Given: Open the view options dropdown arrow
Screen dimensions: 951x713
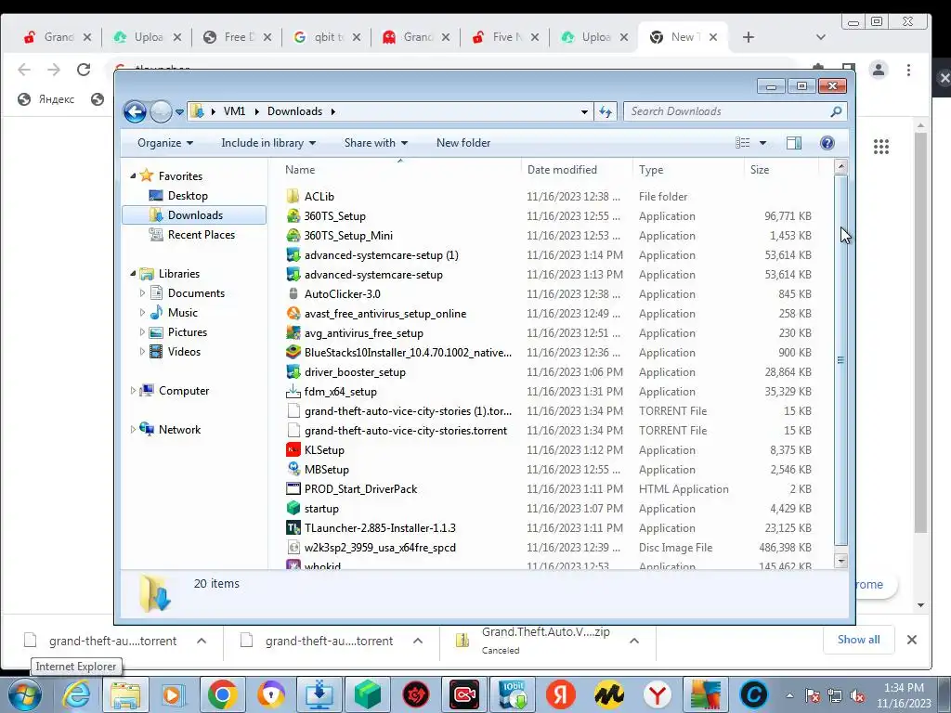Looking at the screenshot, I should point(763,143).
